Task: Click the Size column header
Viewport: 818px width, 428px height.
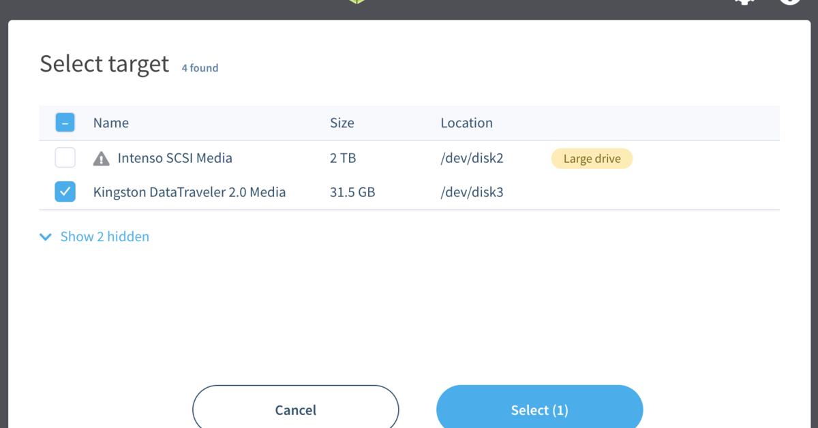Action: 342,123
